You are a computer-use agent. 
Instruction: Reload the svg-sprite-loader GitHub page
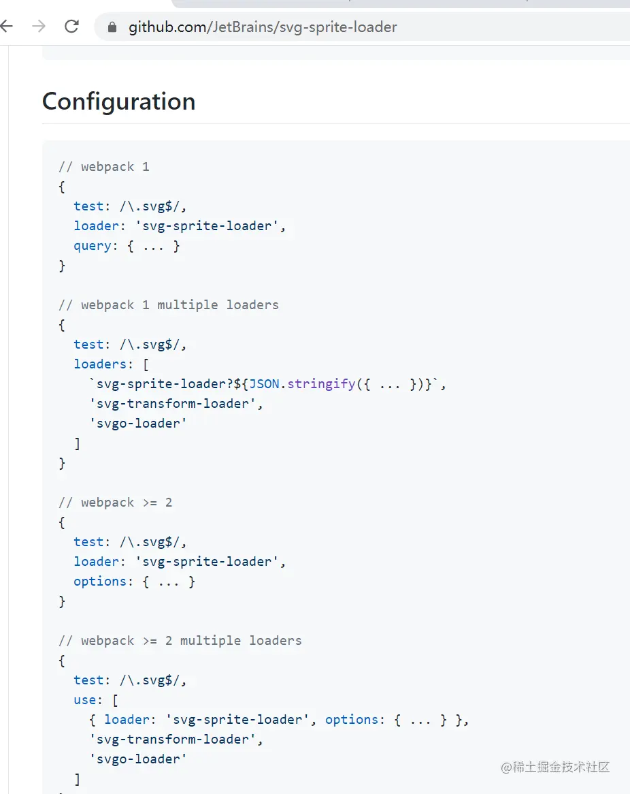coord(72,27)
